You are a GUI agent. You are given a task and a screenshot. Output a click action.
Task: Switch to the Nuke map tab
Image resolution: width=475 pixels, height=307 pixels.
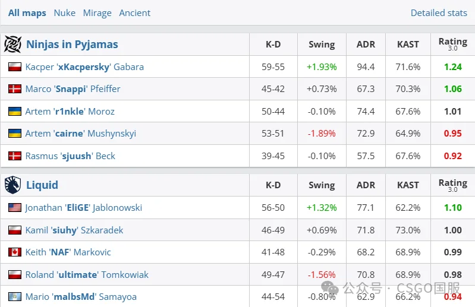64,12
